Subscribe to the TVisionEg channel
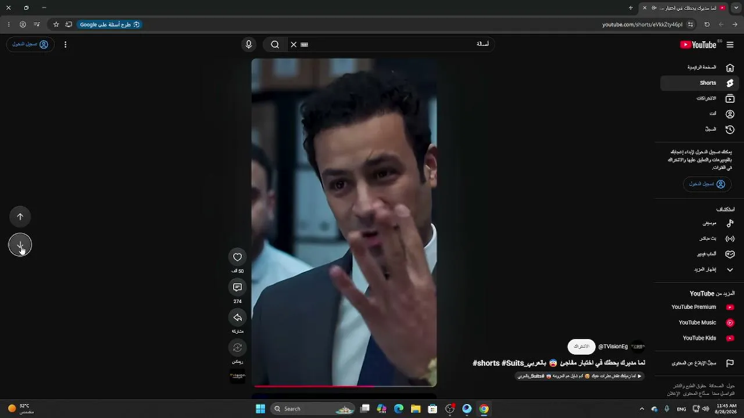This screenshot has height=418, width=744. pyautogui.click(x=581, y=347)
